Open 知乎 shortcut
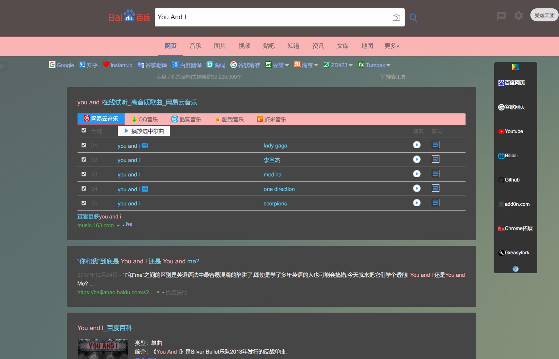 pos(88,65)
